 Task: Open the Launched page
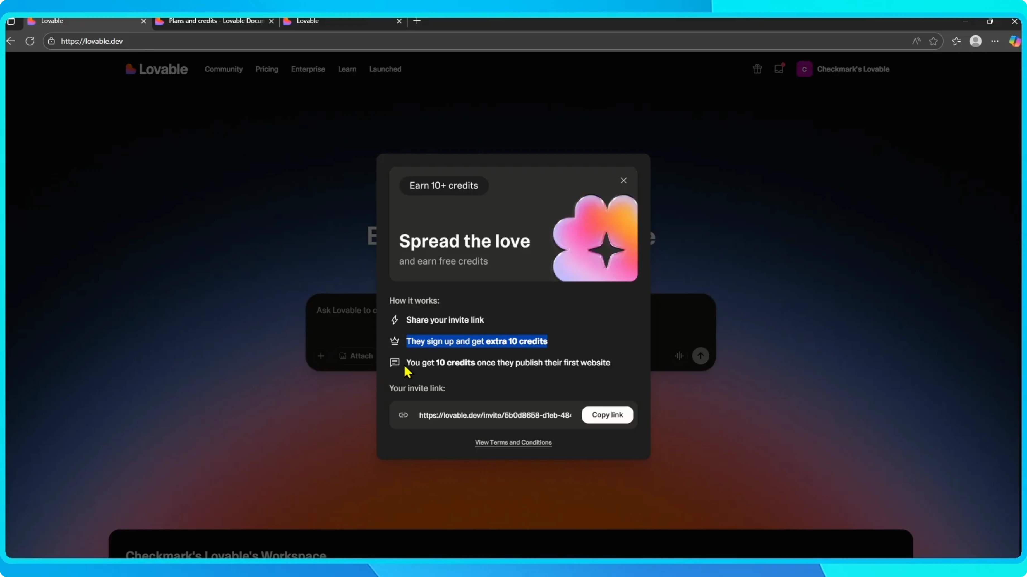click(x=385, y=69)
